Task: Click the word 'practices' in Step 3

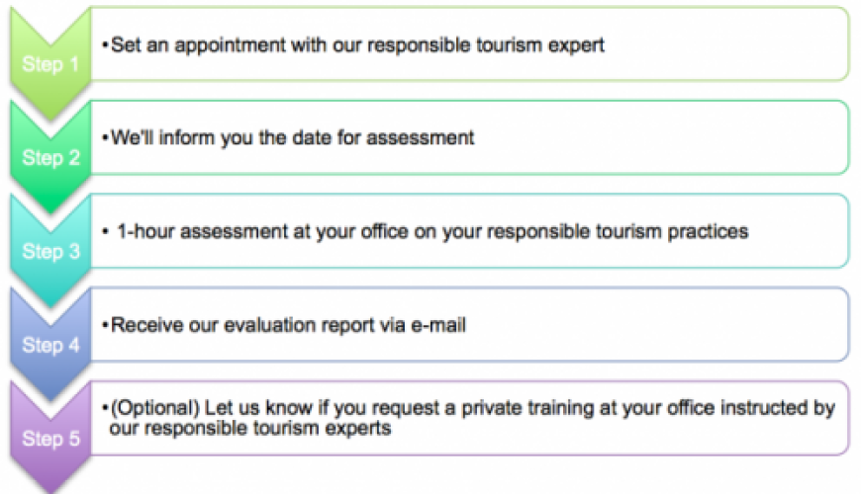Action: click(711, 231)
